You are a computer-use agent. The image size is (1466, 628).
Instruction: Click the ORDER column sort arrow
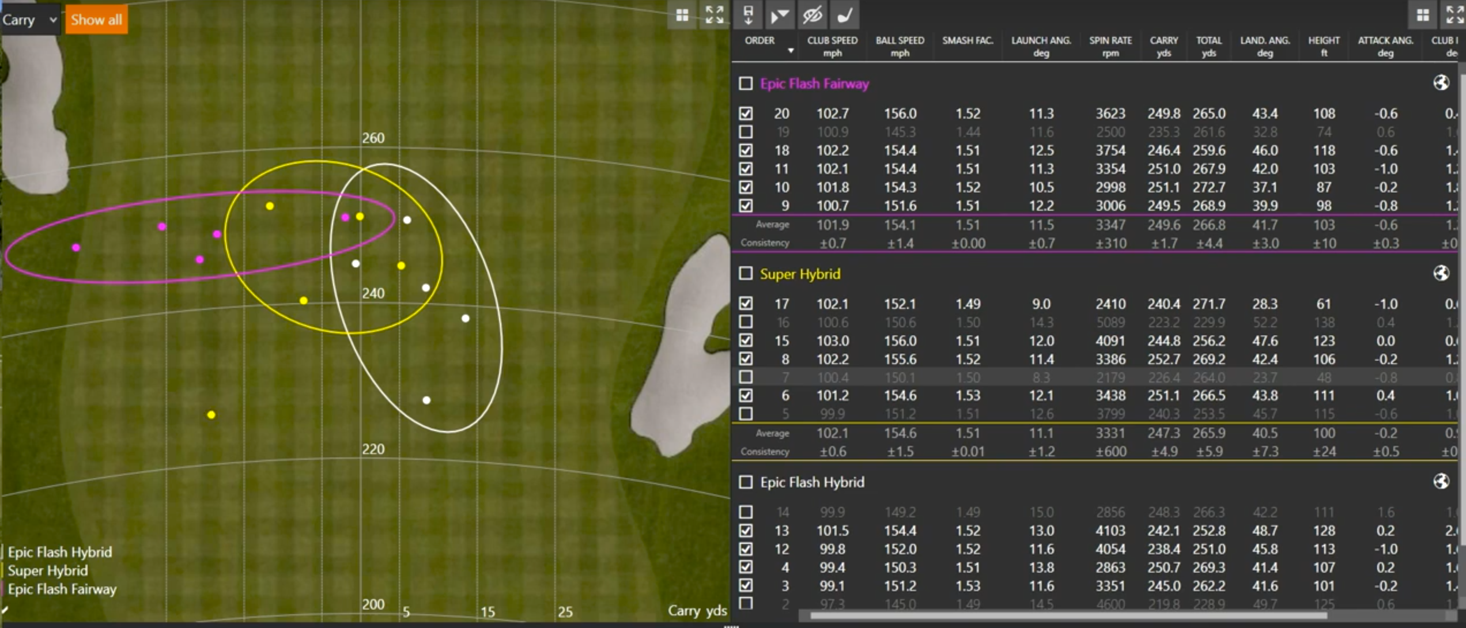[791, 51]
